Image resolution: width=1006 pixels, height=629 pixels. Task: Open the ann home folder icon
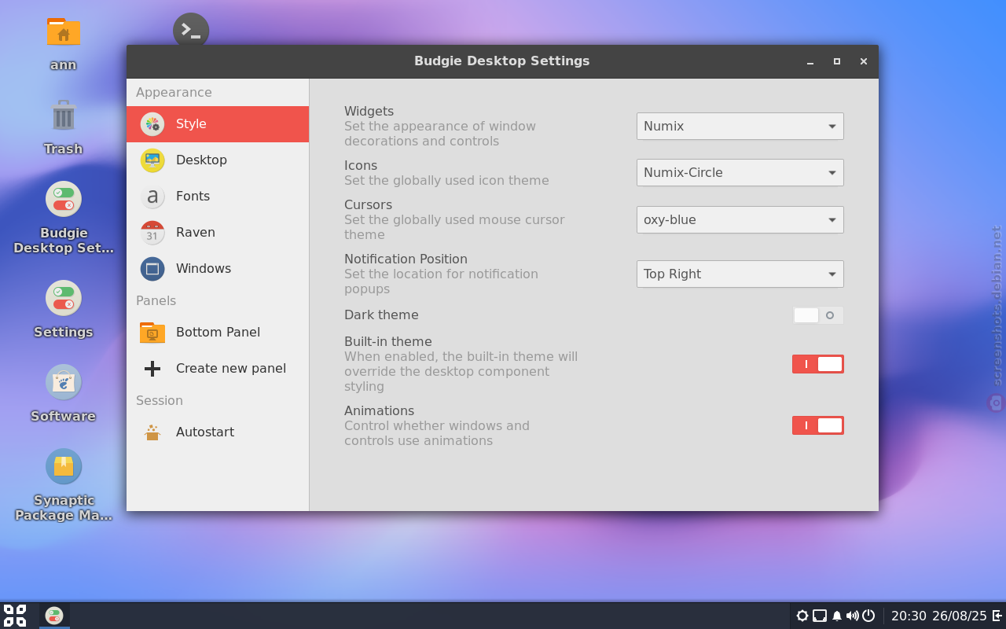63,32
